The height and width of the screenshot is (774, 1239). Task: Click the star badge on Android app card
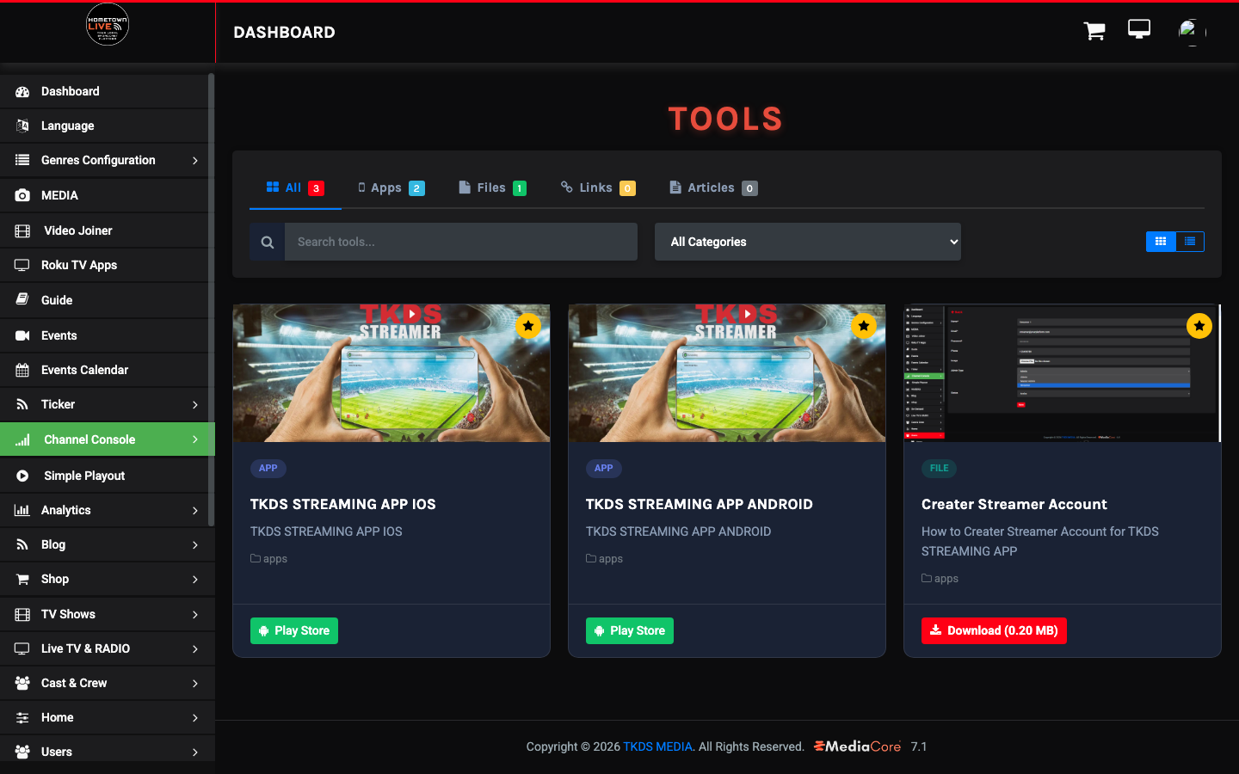[x=864, y=326]
